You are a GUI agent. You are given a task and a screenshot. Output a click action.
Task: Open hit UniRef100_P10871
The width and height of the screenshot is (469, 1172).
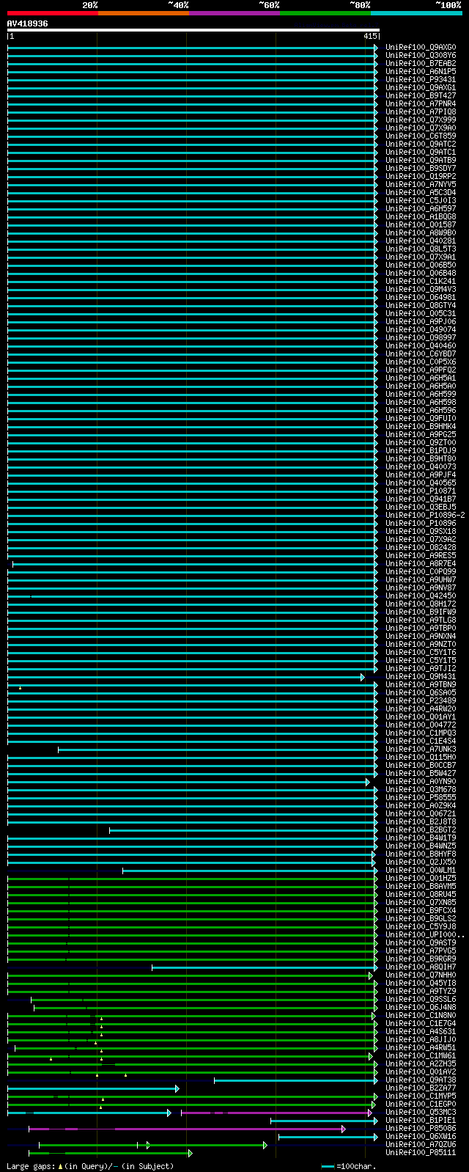(x=421, y=491)
